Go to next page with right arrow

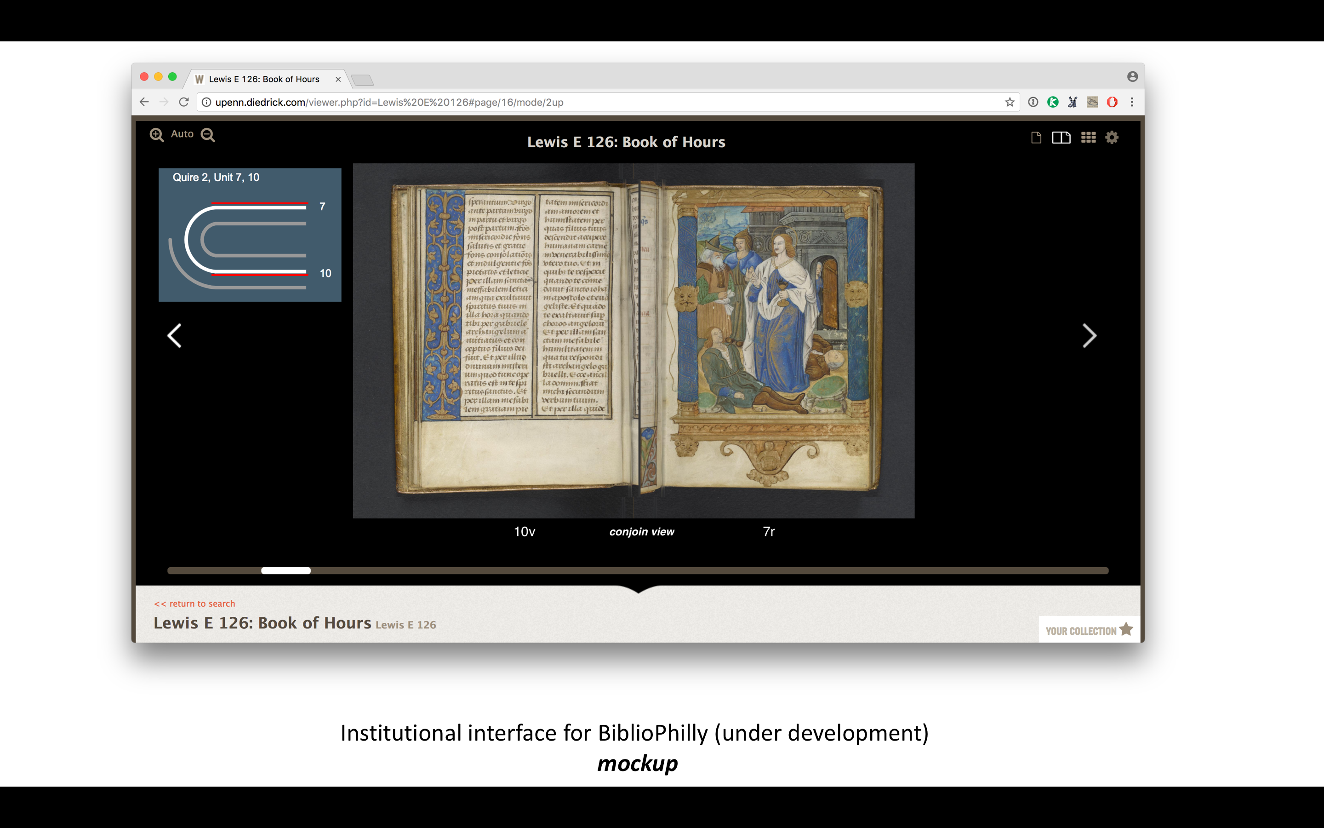[x=1089, y=336]
